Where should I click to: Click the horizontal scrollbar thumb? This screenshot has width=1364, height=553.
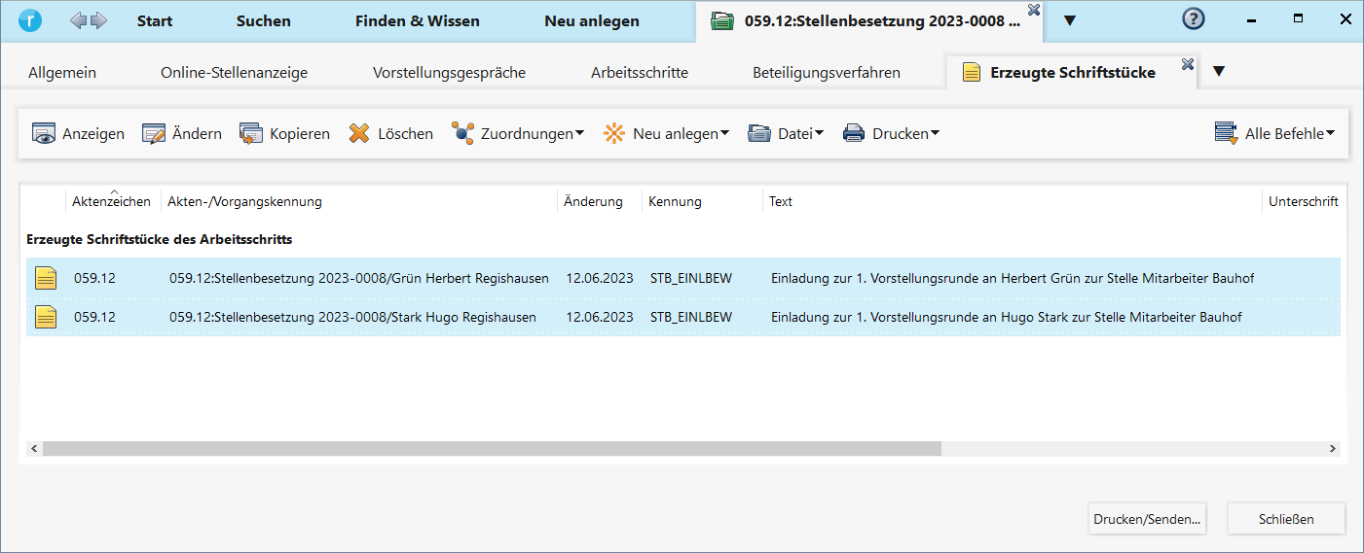click(x=492, y=449)
